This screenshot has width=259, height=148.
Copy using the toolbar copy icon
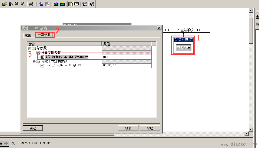41,4
